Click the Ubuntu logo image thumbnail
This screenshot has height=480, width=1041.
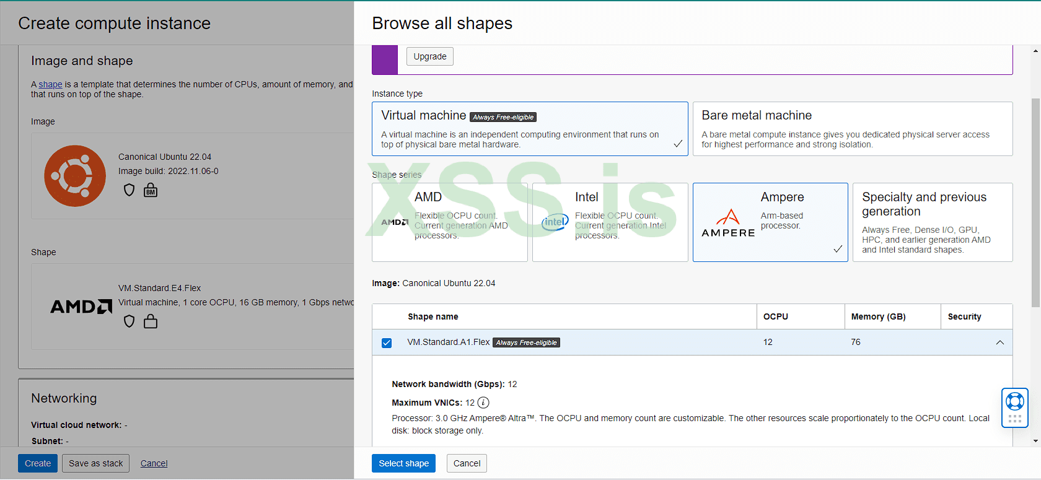pos(75,176)
